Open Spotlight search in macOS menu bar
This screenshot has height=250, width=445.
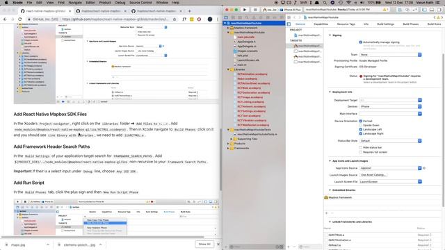325,3
